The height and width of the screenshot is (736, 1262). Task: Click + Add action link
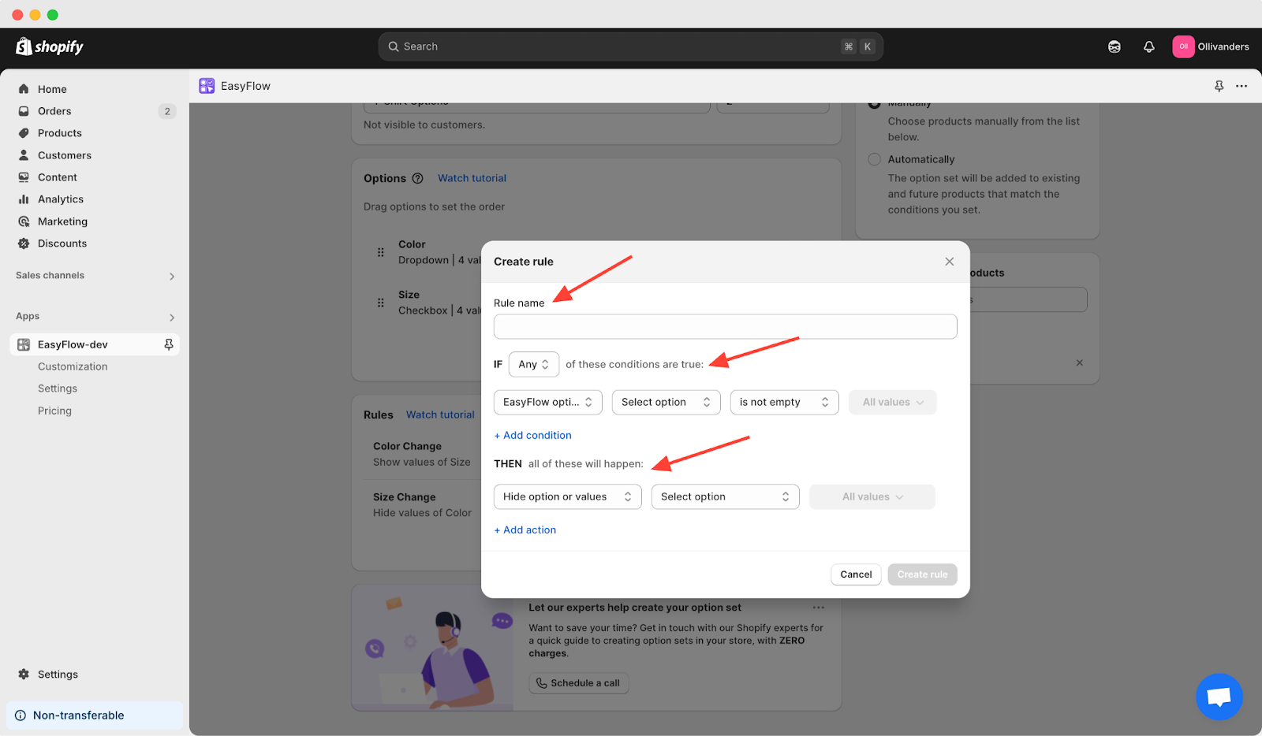click(525, 530)
